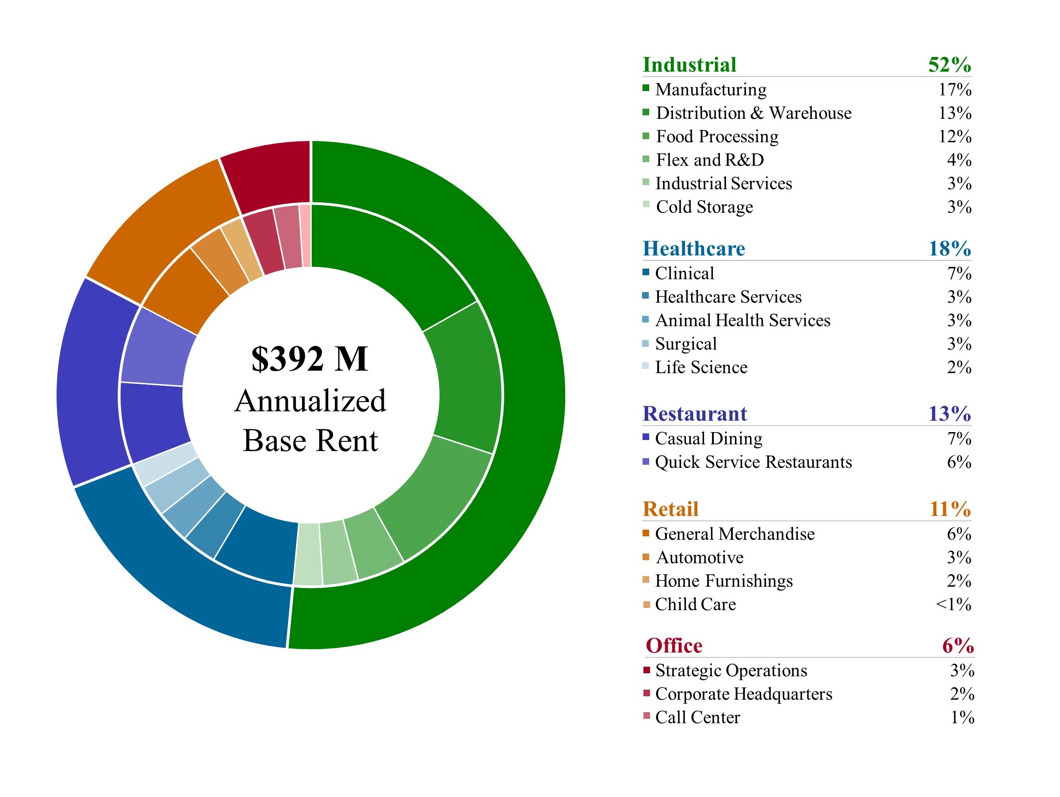Click the Clinical legend color square
This screenshot has width=1060, height=797.
pos(646,272)
